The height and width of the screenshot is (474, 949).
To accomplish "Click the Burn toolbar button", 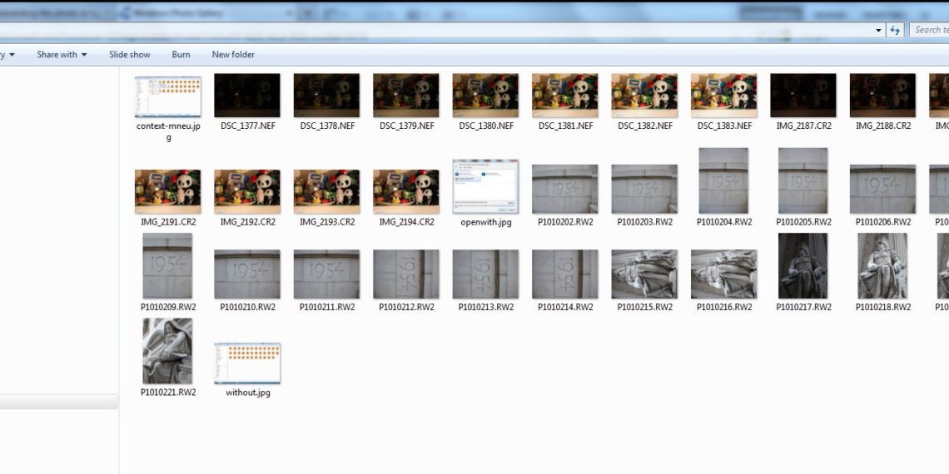I will point(181,54).
